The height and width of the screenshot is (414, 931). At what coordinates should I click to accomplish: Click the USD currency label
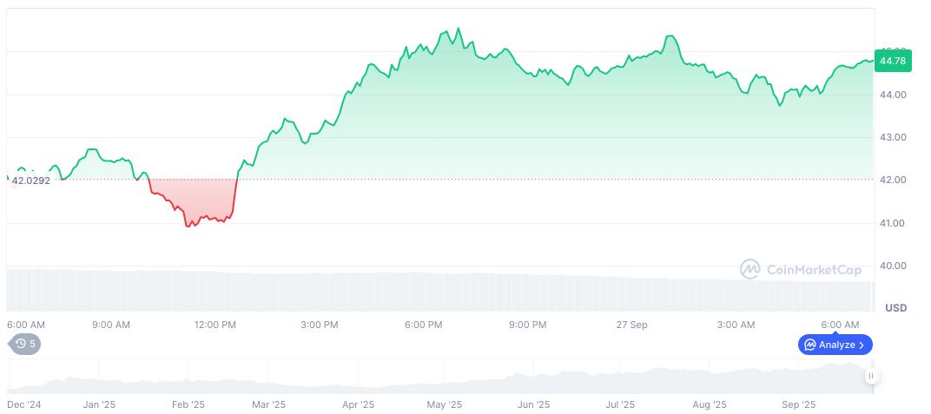(895, 308)
